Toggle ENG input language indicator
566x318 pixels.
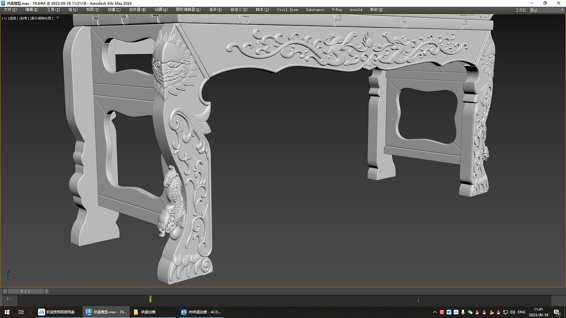(x=522, y=312)
